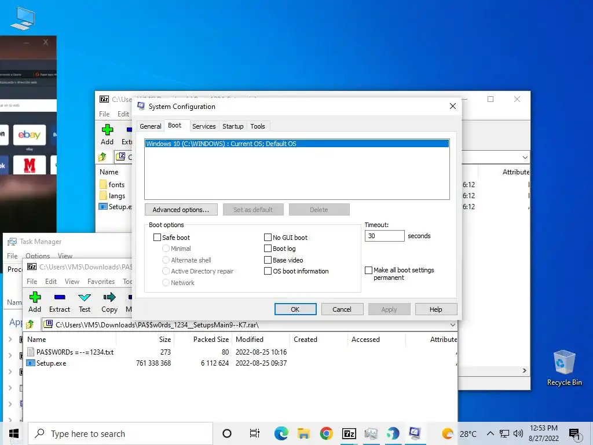Click Test icon in 7-Zip toolbar
The height and width of the screenshot is (445, 593).
85,297
